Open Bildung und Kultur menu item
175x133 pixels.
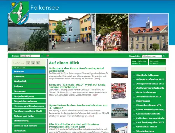click(x=29, y=116)
